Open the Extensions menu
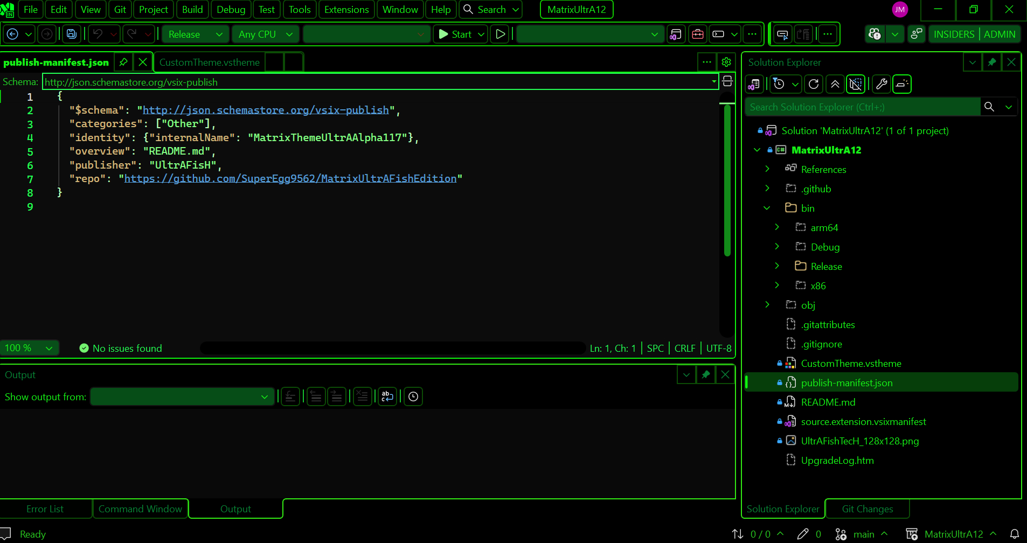Screen dimensions: 1027x543 (x=346, y=9)
